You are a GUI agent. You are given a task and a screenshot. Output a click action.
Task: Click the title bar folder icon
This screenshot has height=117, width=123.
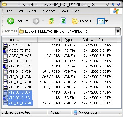tap(4, 4)
